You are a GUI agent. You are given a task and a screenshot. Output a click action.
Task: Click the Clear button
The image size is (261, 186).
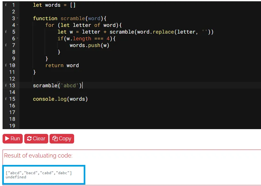(36, 139)
